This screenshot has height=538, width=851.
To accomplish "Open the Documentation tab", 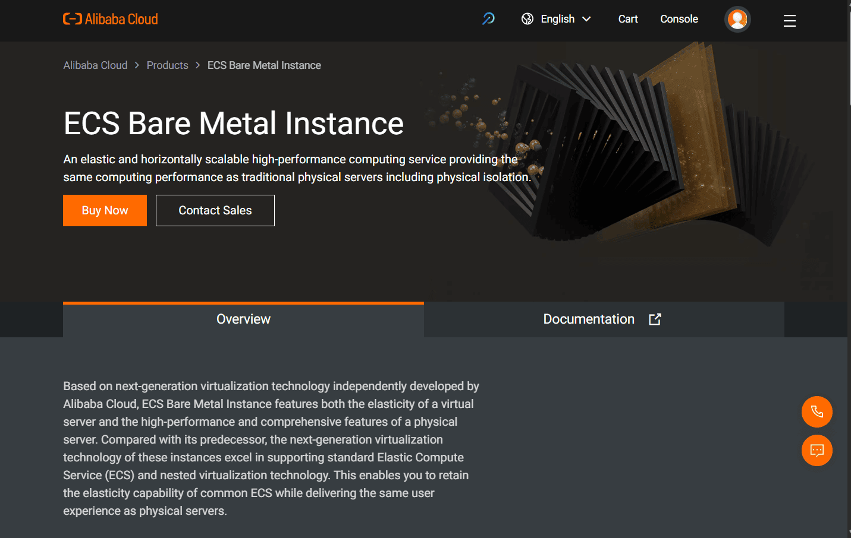I will 604,319.
